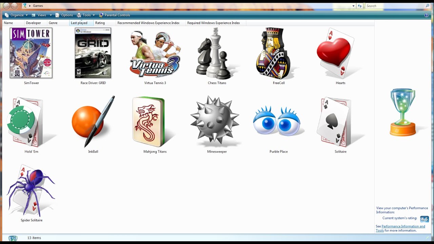This screenshot has height=244, width=434.
Task: Open Parental Controls from the toolbar
Action: pyautogui.click(x=114, y=15)
